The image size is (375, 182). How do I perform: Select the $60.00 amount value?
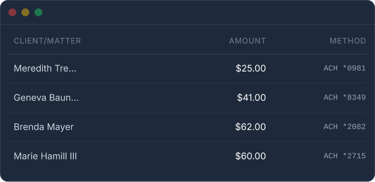pos(250,156)
